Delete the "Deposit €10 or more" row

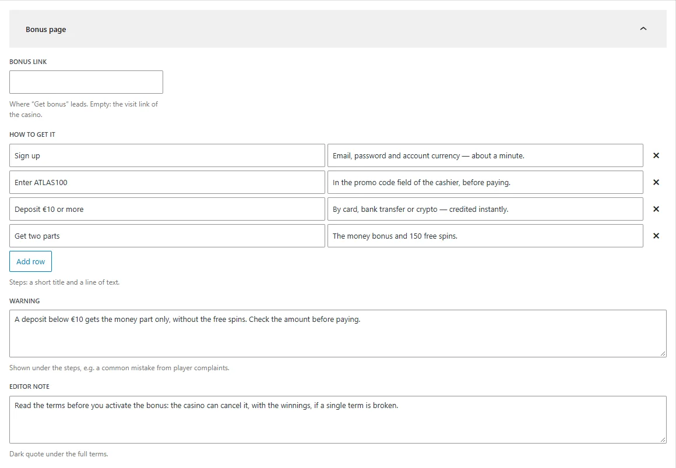656,209
